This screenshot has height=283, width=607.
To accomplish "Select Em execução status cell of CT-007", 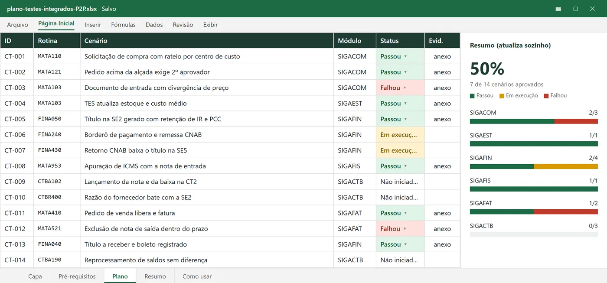I will pyautogui.click(x=400, y=150).
